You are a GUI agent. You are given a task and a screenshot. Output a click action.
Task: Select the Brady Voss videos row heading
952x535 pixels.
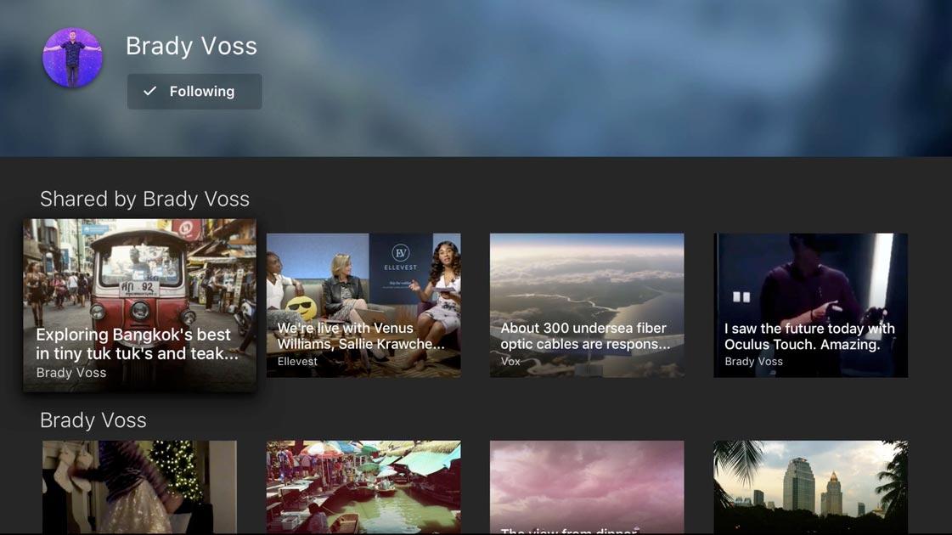(93, 420)
